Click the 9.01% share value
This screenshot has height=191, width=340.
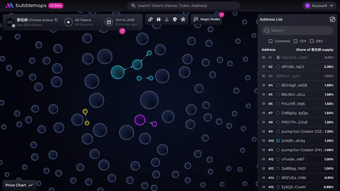point(329,57)
